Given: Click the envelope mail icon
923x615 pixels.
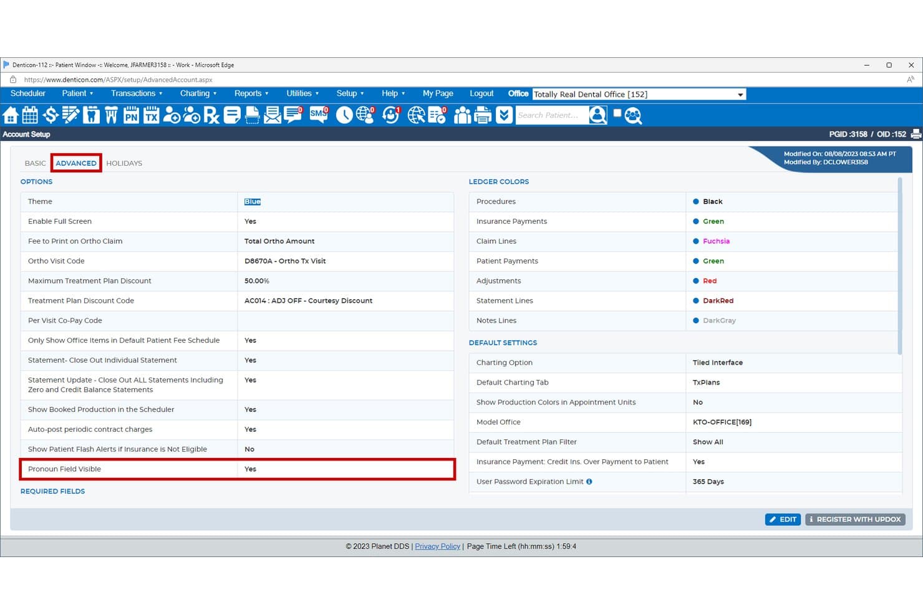Looking at the screenshot, I should point(273,115).
